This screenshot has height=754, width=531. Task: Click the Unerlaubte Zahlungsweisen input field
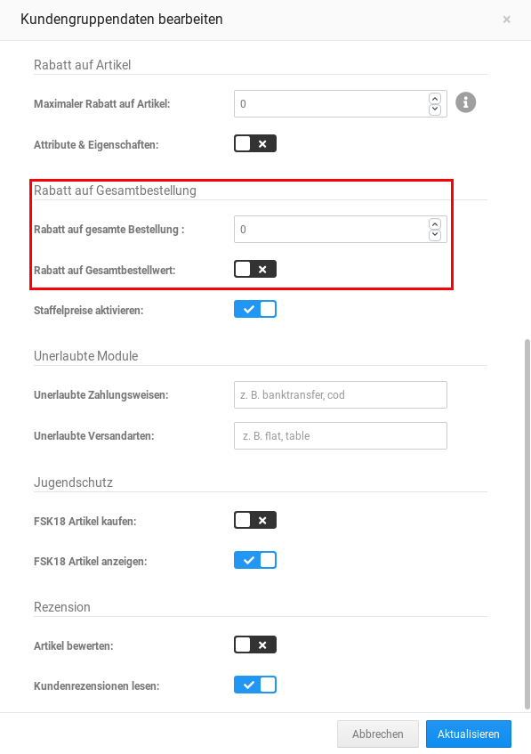point(340,394)
